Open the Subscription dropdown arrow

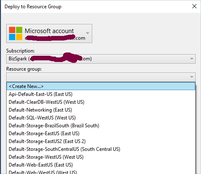192,59
